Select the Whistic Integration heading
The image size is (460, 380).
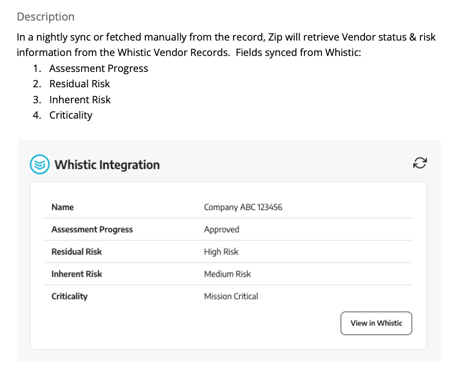point(107,165)
